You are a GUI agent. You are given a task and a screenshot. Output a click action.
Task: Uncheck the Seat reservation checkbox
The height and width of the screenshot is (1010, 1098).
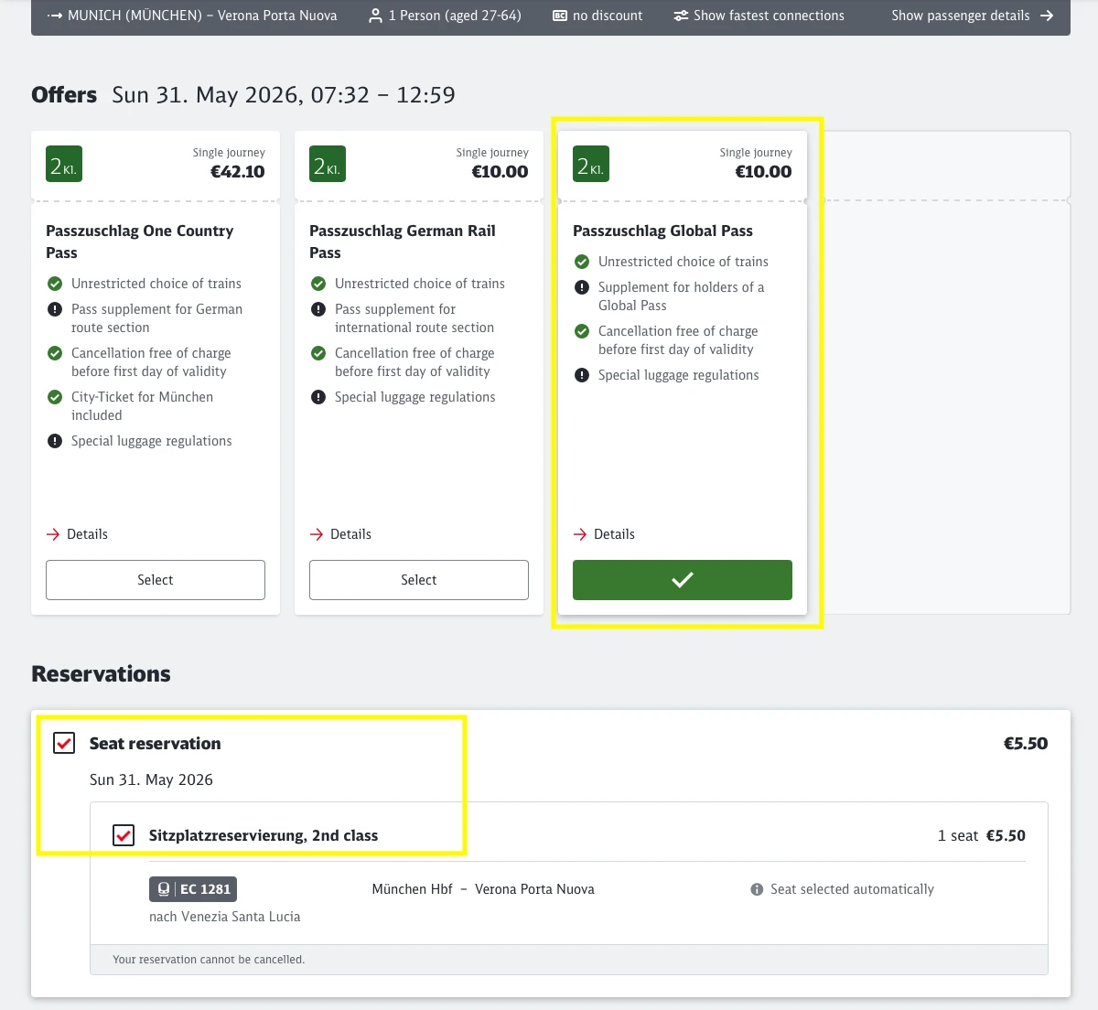(64, 743)
